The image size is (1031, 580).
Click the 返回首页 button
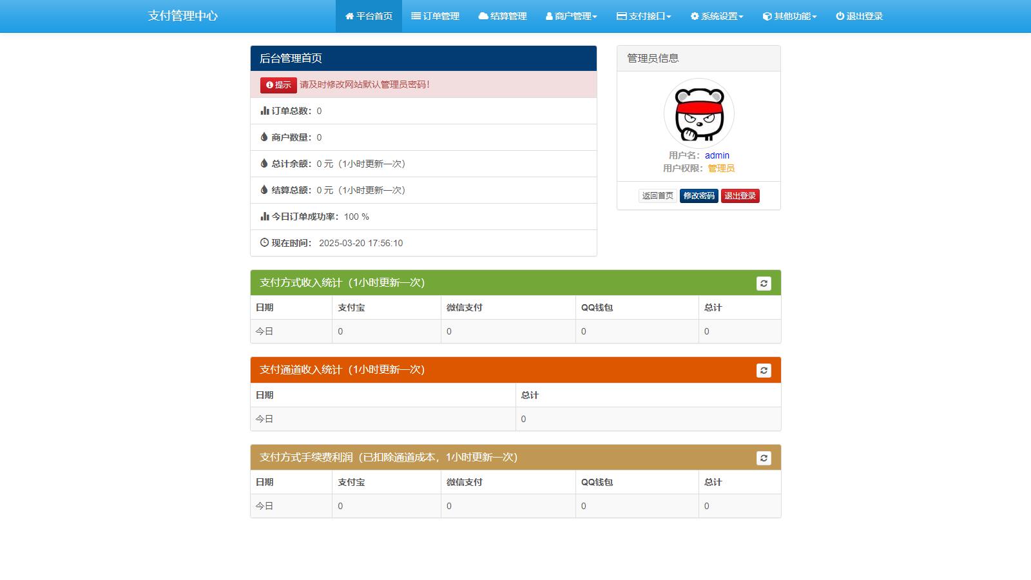coord(657,196)
